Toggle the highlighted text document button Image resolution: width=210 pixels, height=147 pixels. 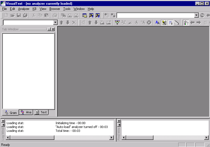164,23
